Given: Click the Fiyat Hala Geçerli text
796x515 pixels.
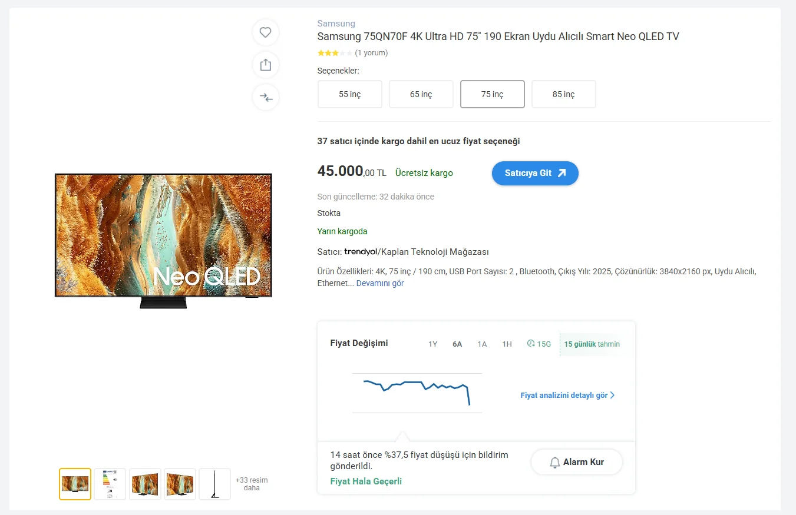Looking at the screenshot, I should [x=366, y=481].
